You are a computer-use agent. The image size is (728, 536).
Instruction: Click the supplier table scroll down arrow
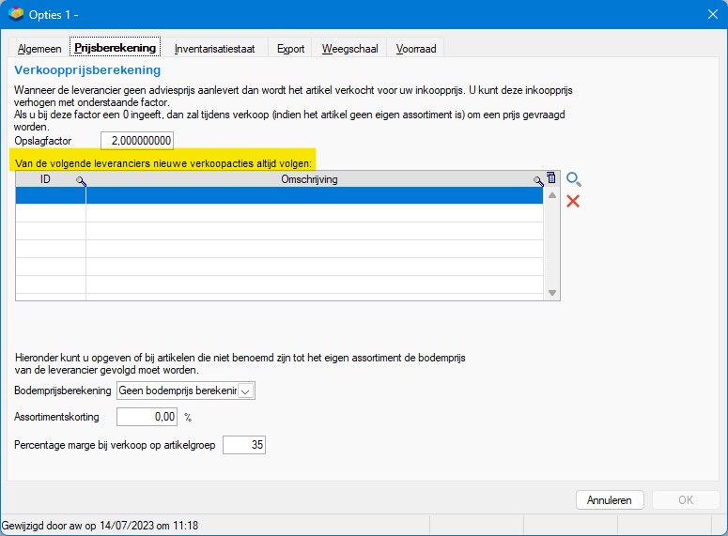coord(552,293)
